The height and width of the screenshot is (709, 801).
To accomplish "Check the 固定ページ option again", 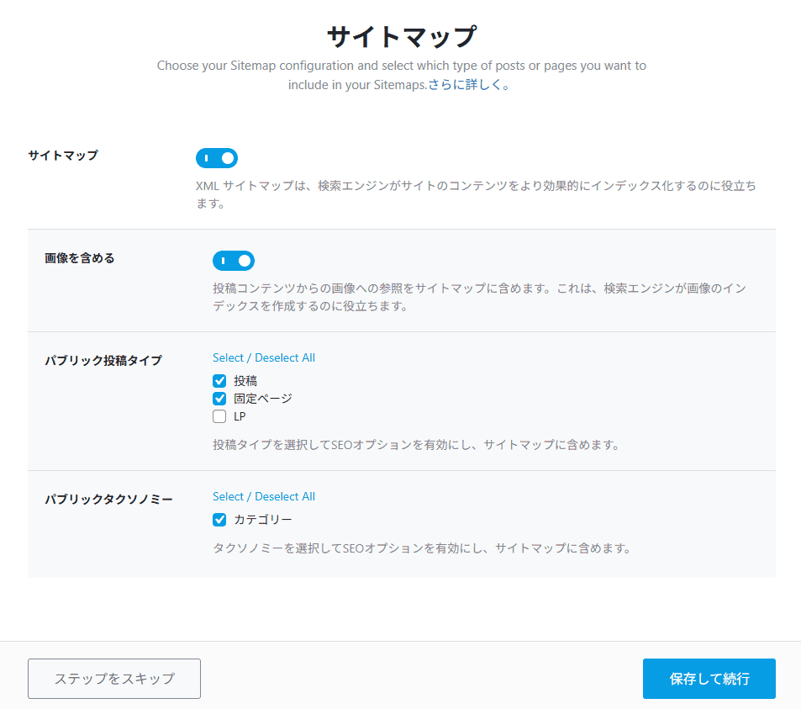I will click(x=219, y=398).
